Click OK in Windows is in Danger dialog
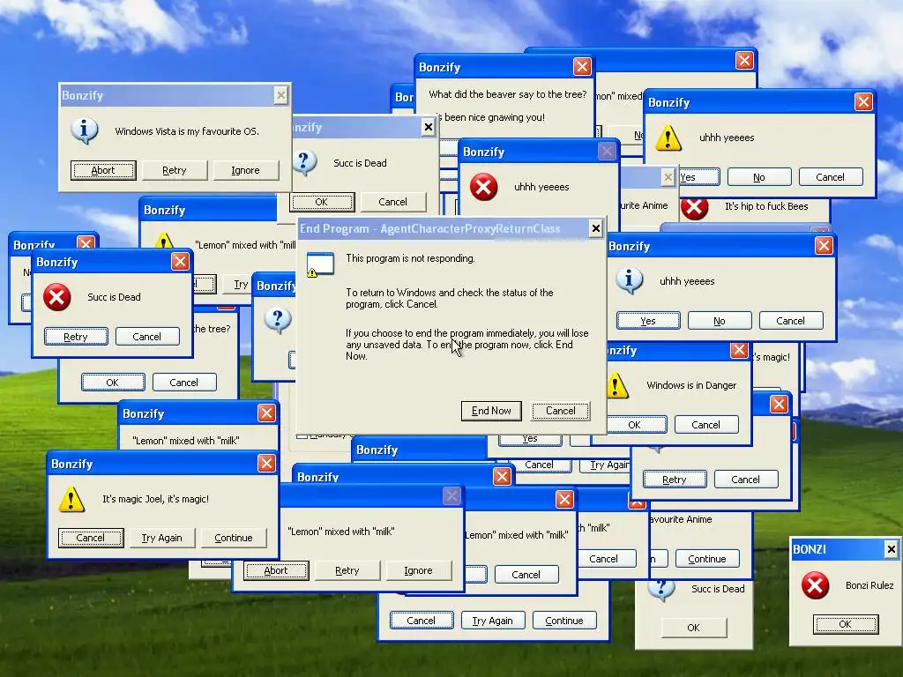903x677 pixels. tap(636, 425)
